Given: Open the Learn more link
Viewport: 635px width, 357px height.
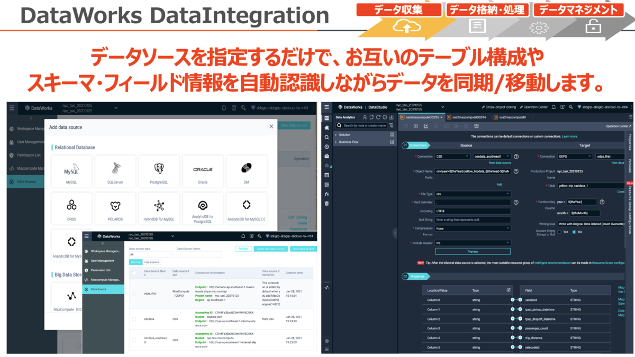Looking at the screenshot, I should pyautogui.click(x=570, y=136).
